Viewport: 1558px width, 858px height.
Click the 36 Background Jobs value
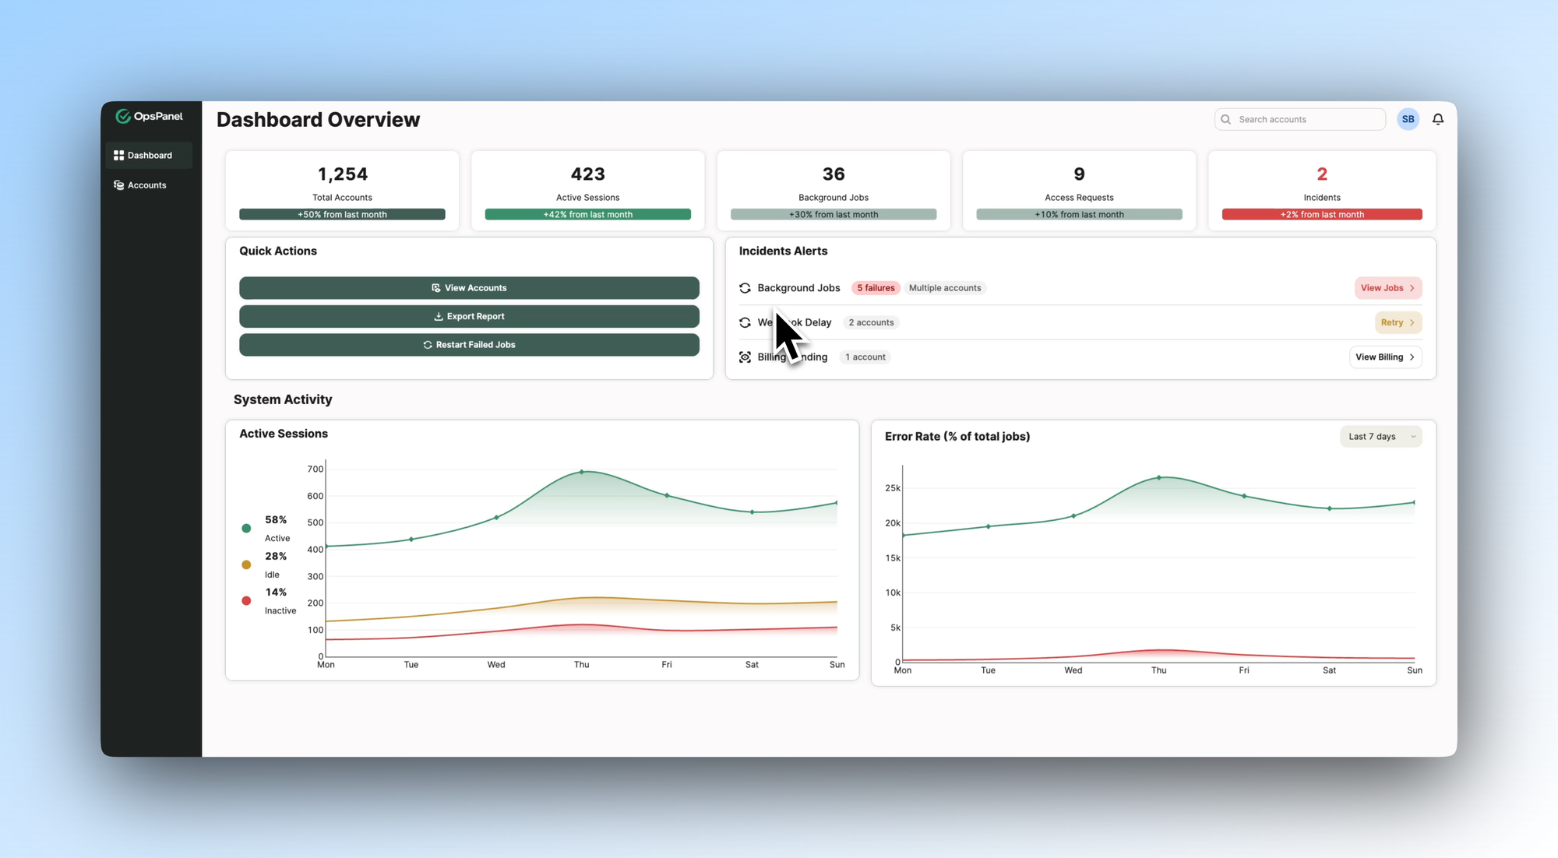click(x=834, y=174)
